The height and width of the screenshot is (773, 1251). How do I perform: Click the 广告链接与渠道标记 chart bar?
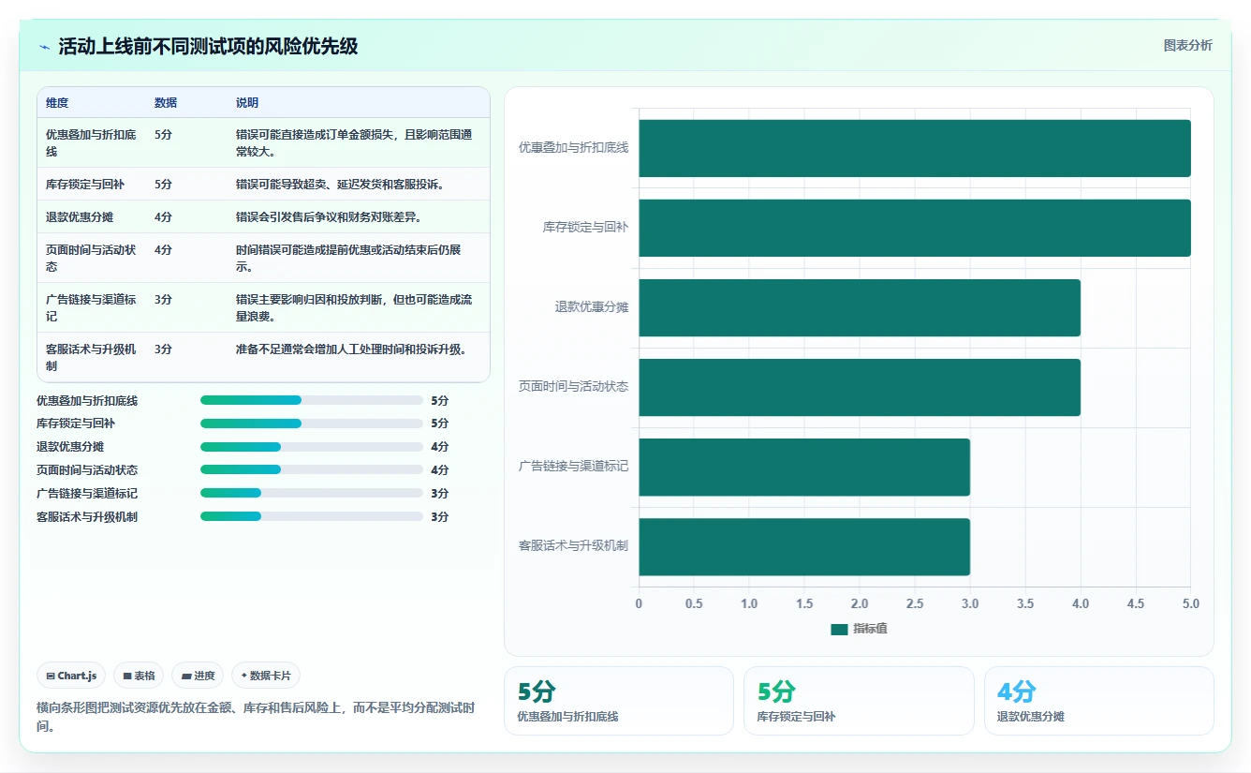(804, 467)
